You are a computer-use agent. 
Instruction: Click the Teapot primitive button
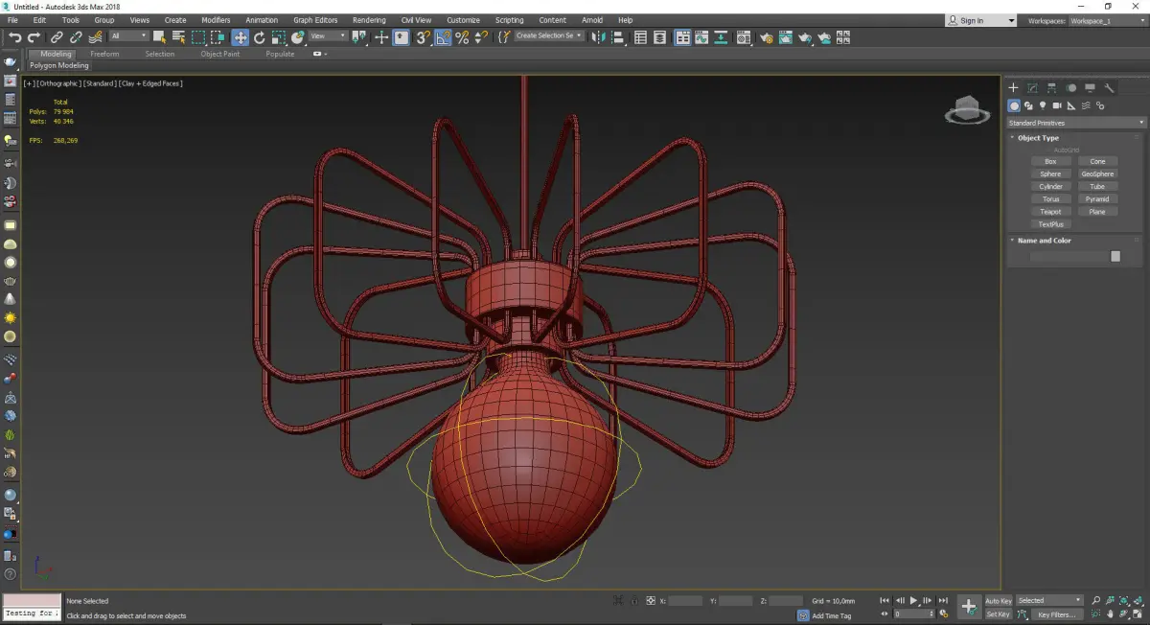pyautogui.click(x=1050, y=212)
